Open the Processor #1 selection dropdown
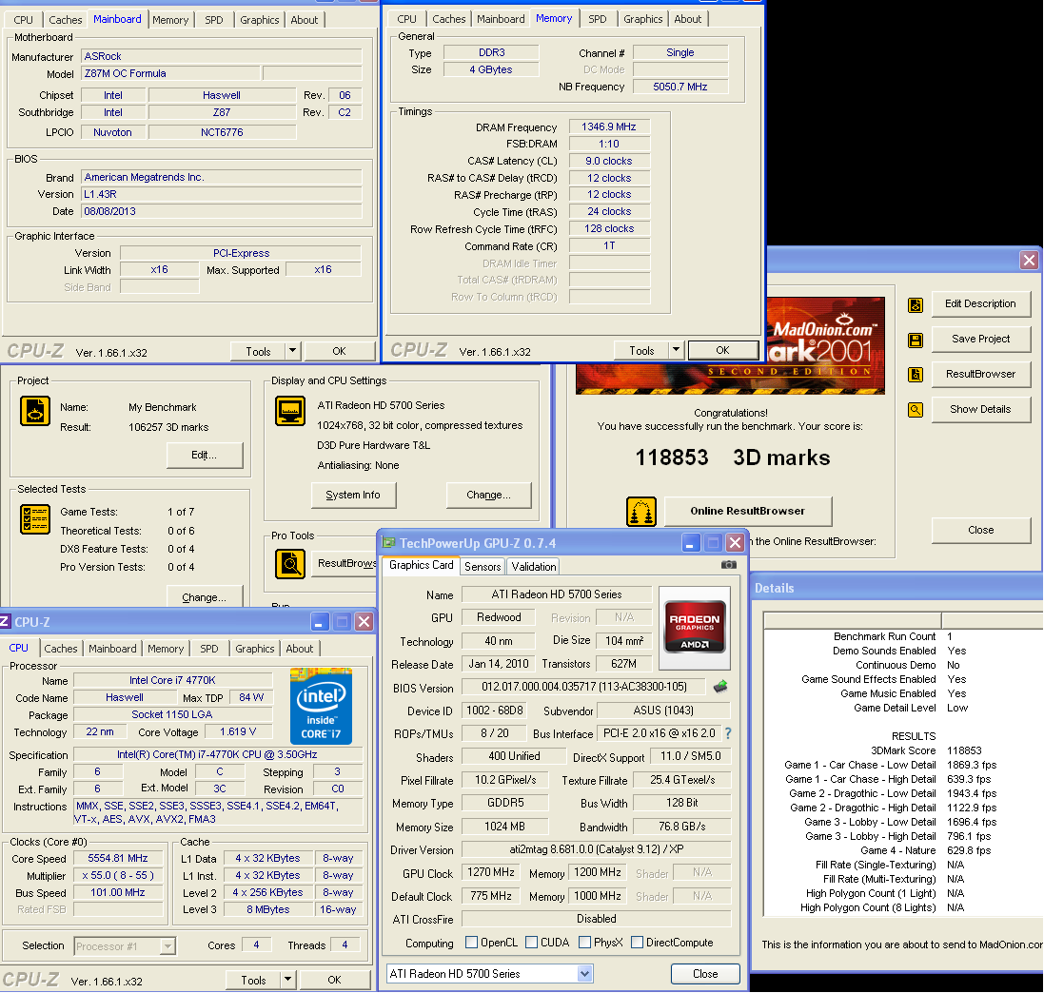Screen dimensions: 1044x993 click(167, 945)
